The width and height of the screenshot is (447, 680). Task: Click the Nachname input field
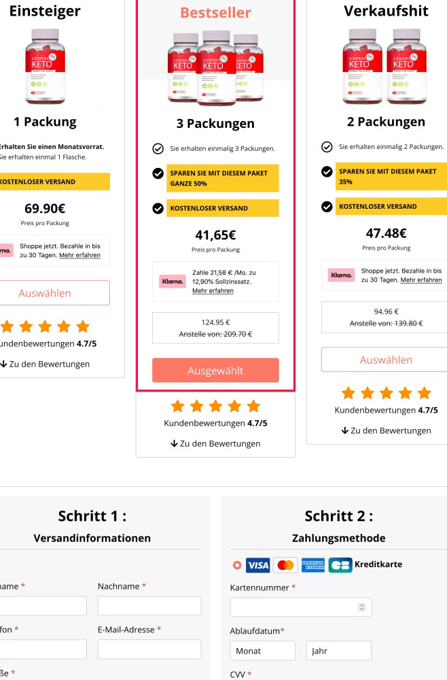[x=149, y=606]
